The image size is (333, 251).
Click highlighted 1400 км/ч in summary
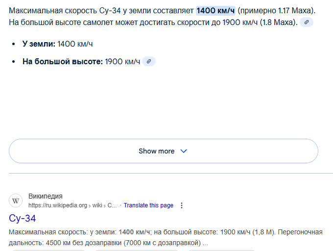click(215, 10)
